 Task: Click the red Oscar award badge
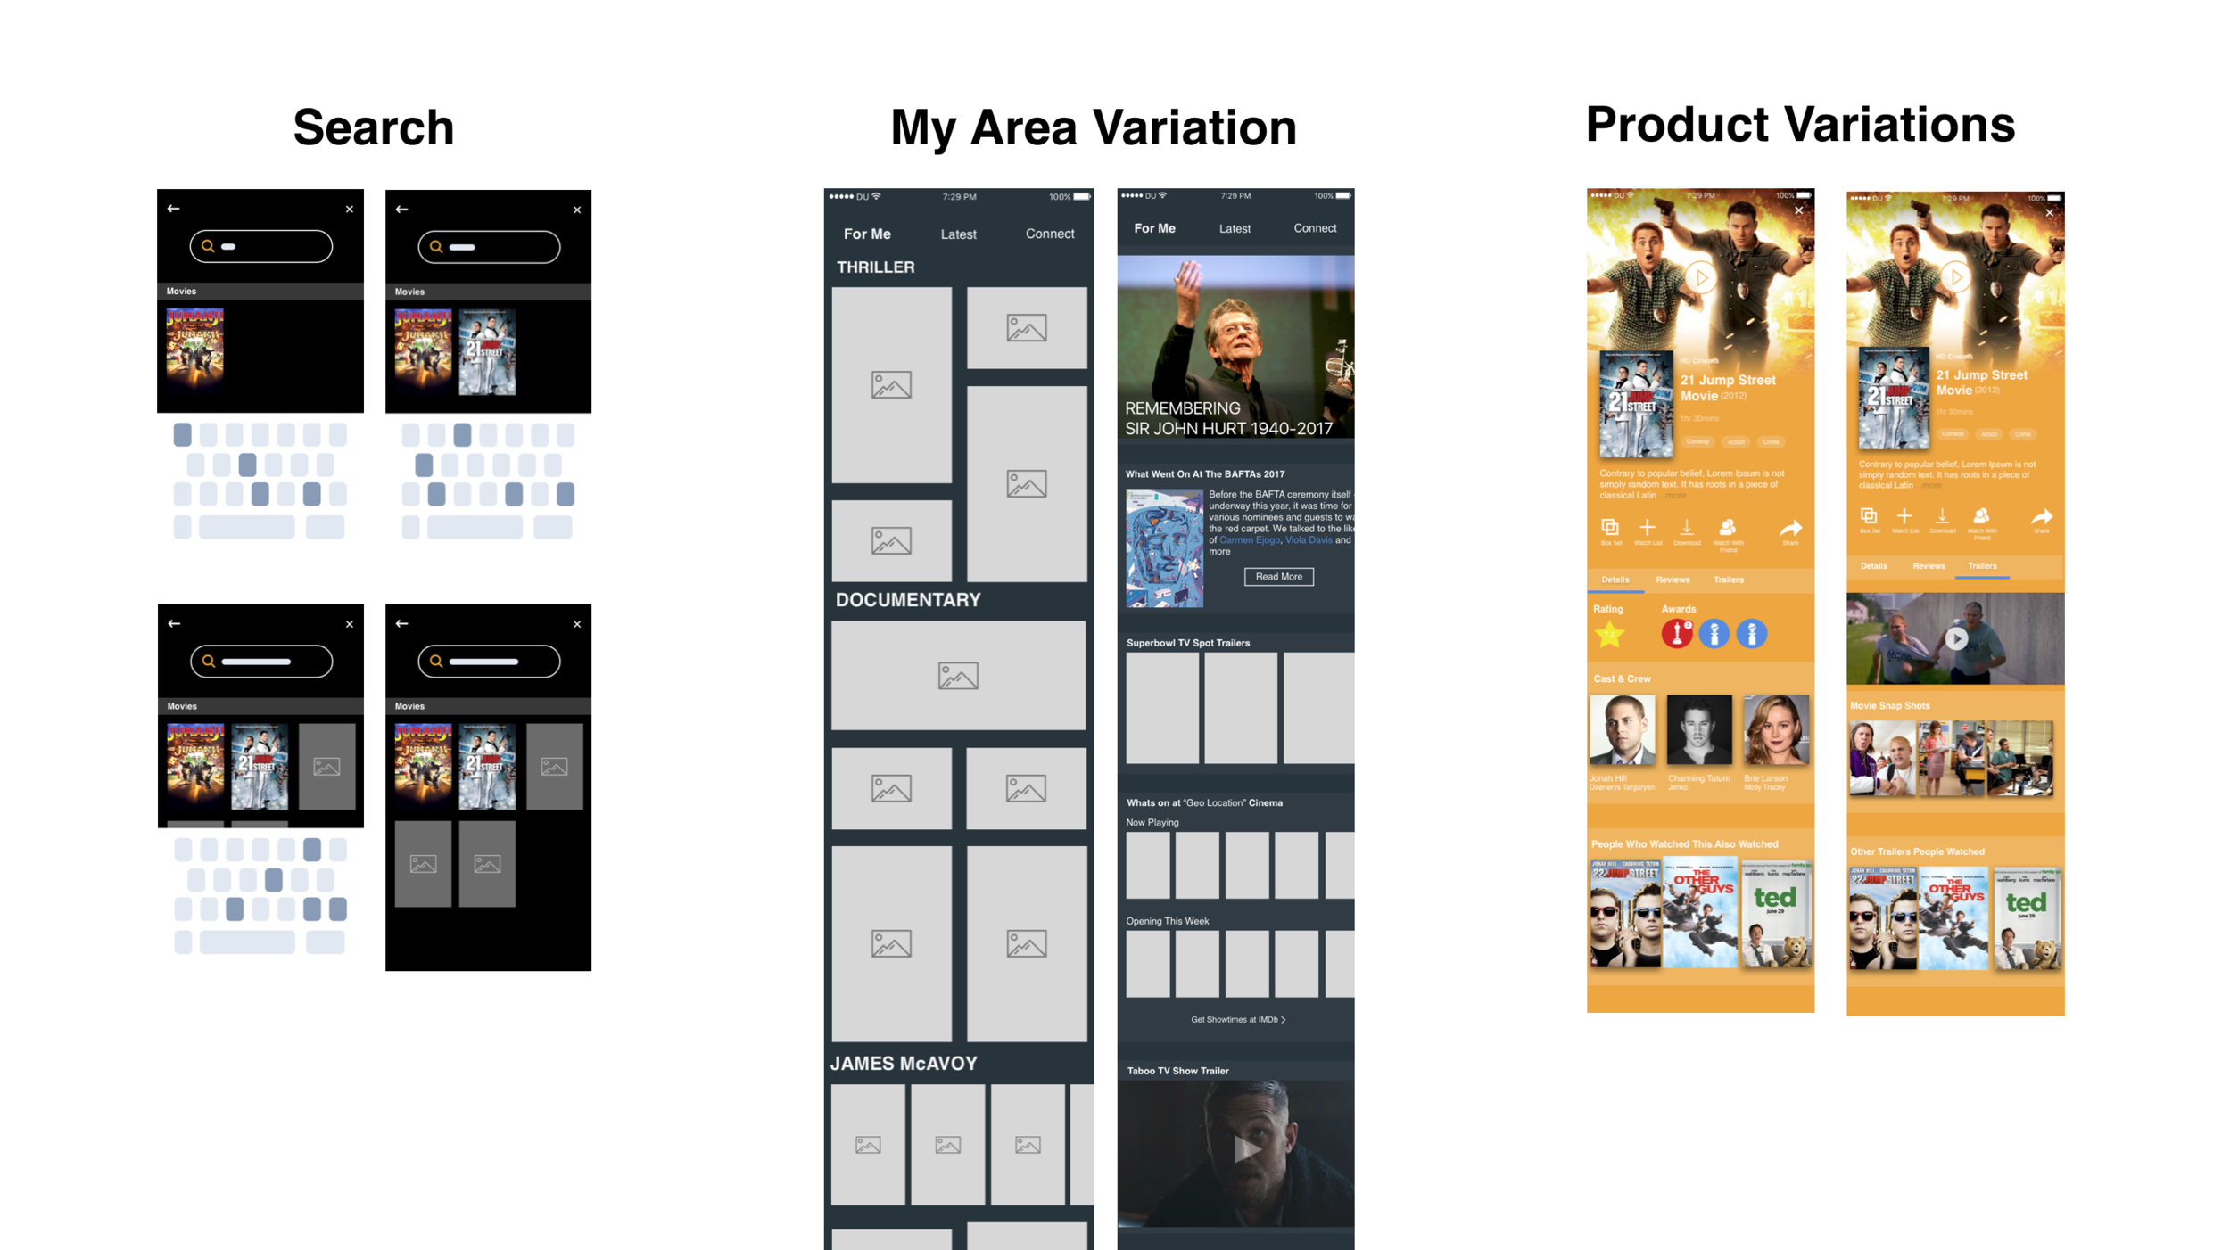(x=1677, y=634)
